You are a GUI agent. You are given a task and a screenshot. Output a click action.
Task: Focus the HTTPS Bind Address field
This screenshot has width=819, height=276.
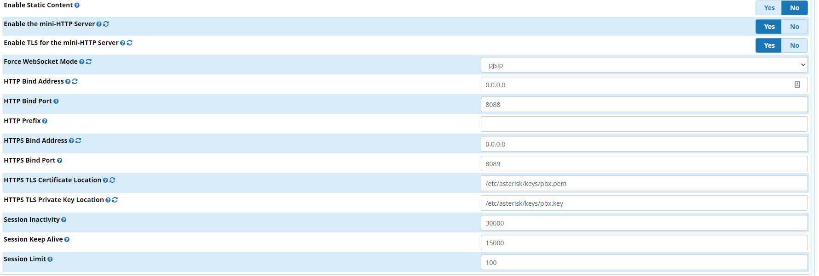point(644,144)
